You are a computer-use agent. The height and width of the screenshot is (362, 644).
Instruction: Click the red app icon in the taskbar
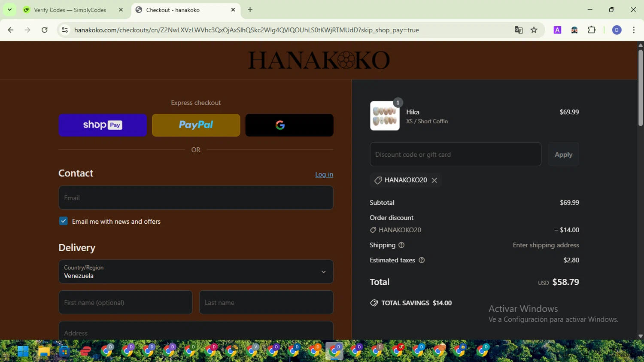pos(85,351)
